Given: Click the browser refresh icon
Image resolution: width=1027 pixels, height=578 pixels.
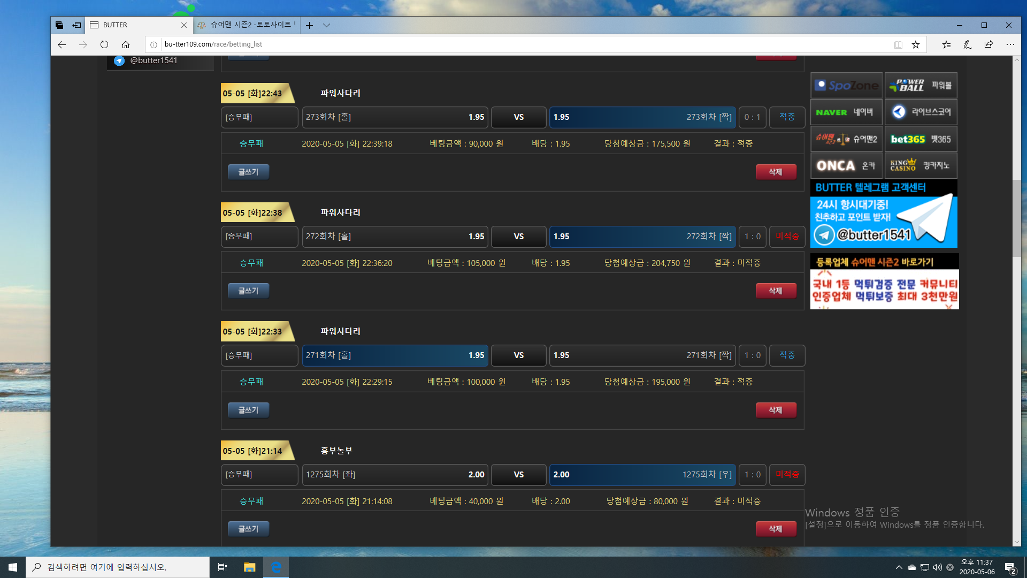Looking at the screenshot, I should pyautogui.click(x=104, y=44).
